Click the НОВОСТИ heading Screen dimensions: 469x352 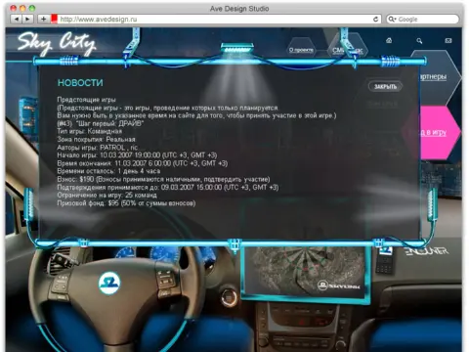click(80, 83)
